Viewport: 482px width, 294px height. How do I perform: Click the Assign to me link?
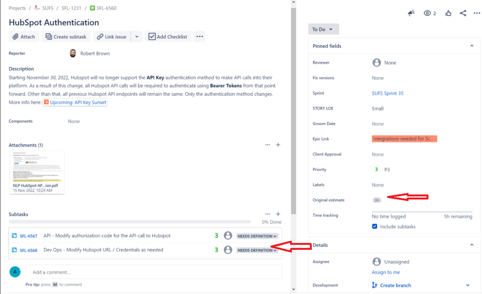click(x=386, y=272)
